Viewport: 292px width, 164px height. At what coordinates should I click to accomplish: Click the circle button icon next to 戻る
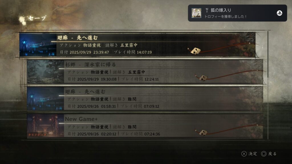[x=264, y=154]
